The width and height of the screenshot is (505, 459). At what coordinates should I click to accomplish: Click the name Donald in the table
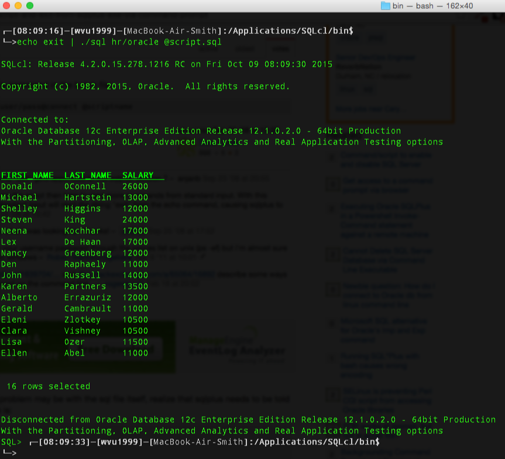[17, 187]
